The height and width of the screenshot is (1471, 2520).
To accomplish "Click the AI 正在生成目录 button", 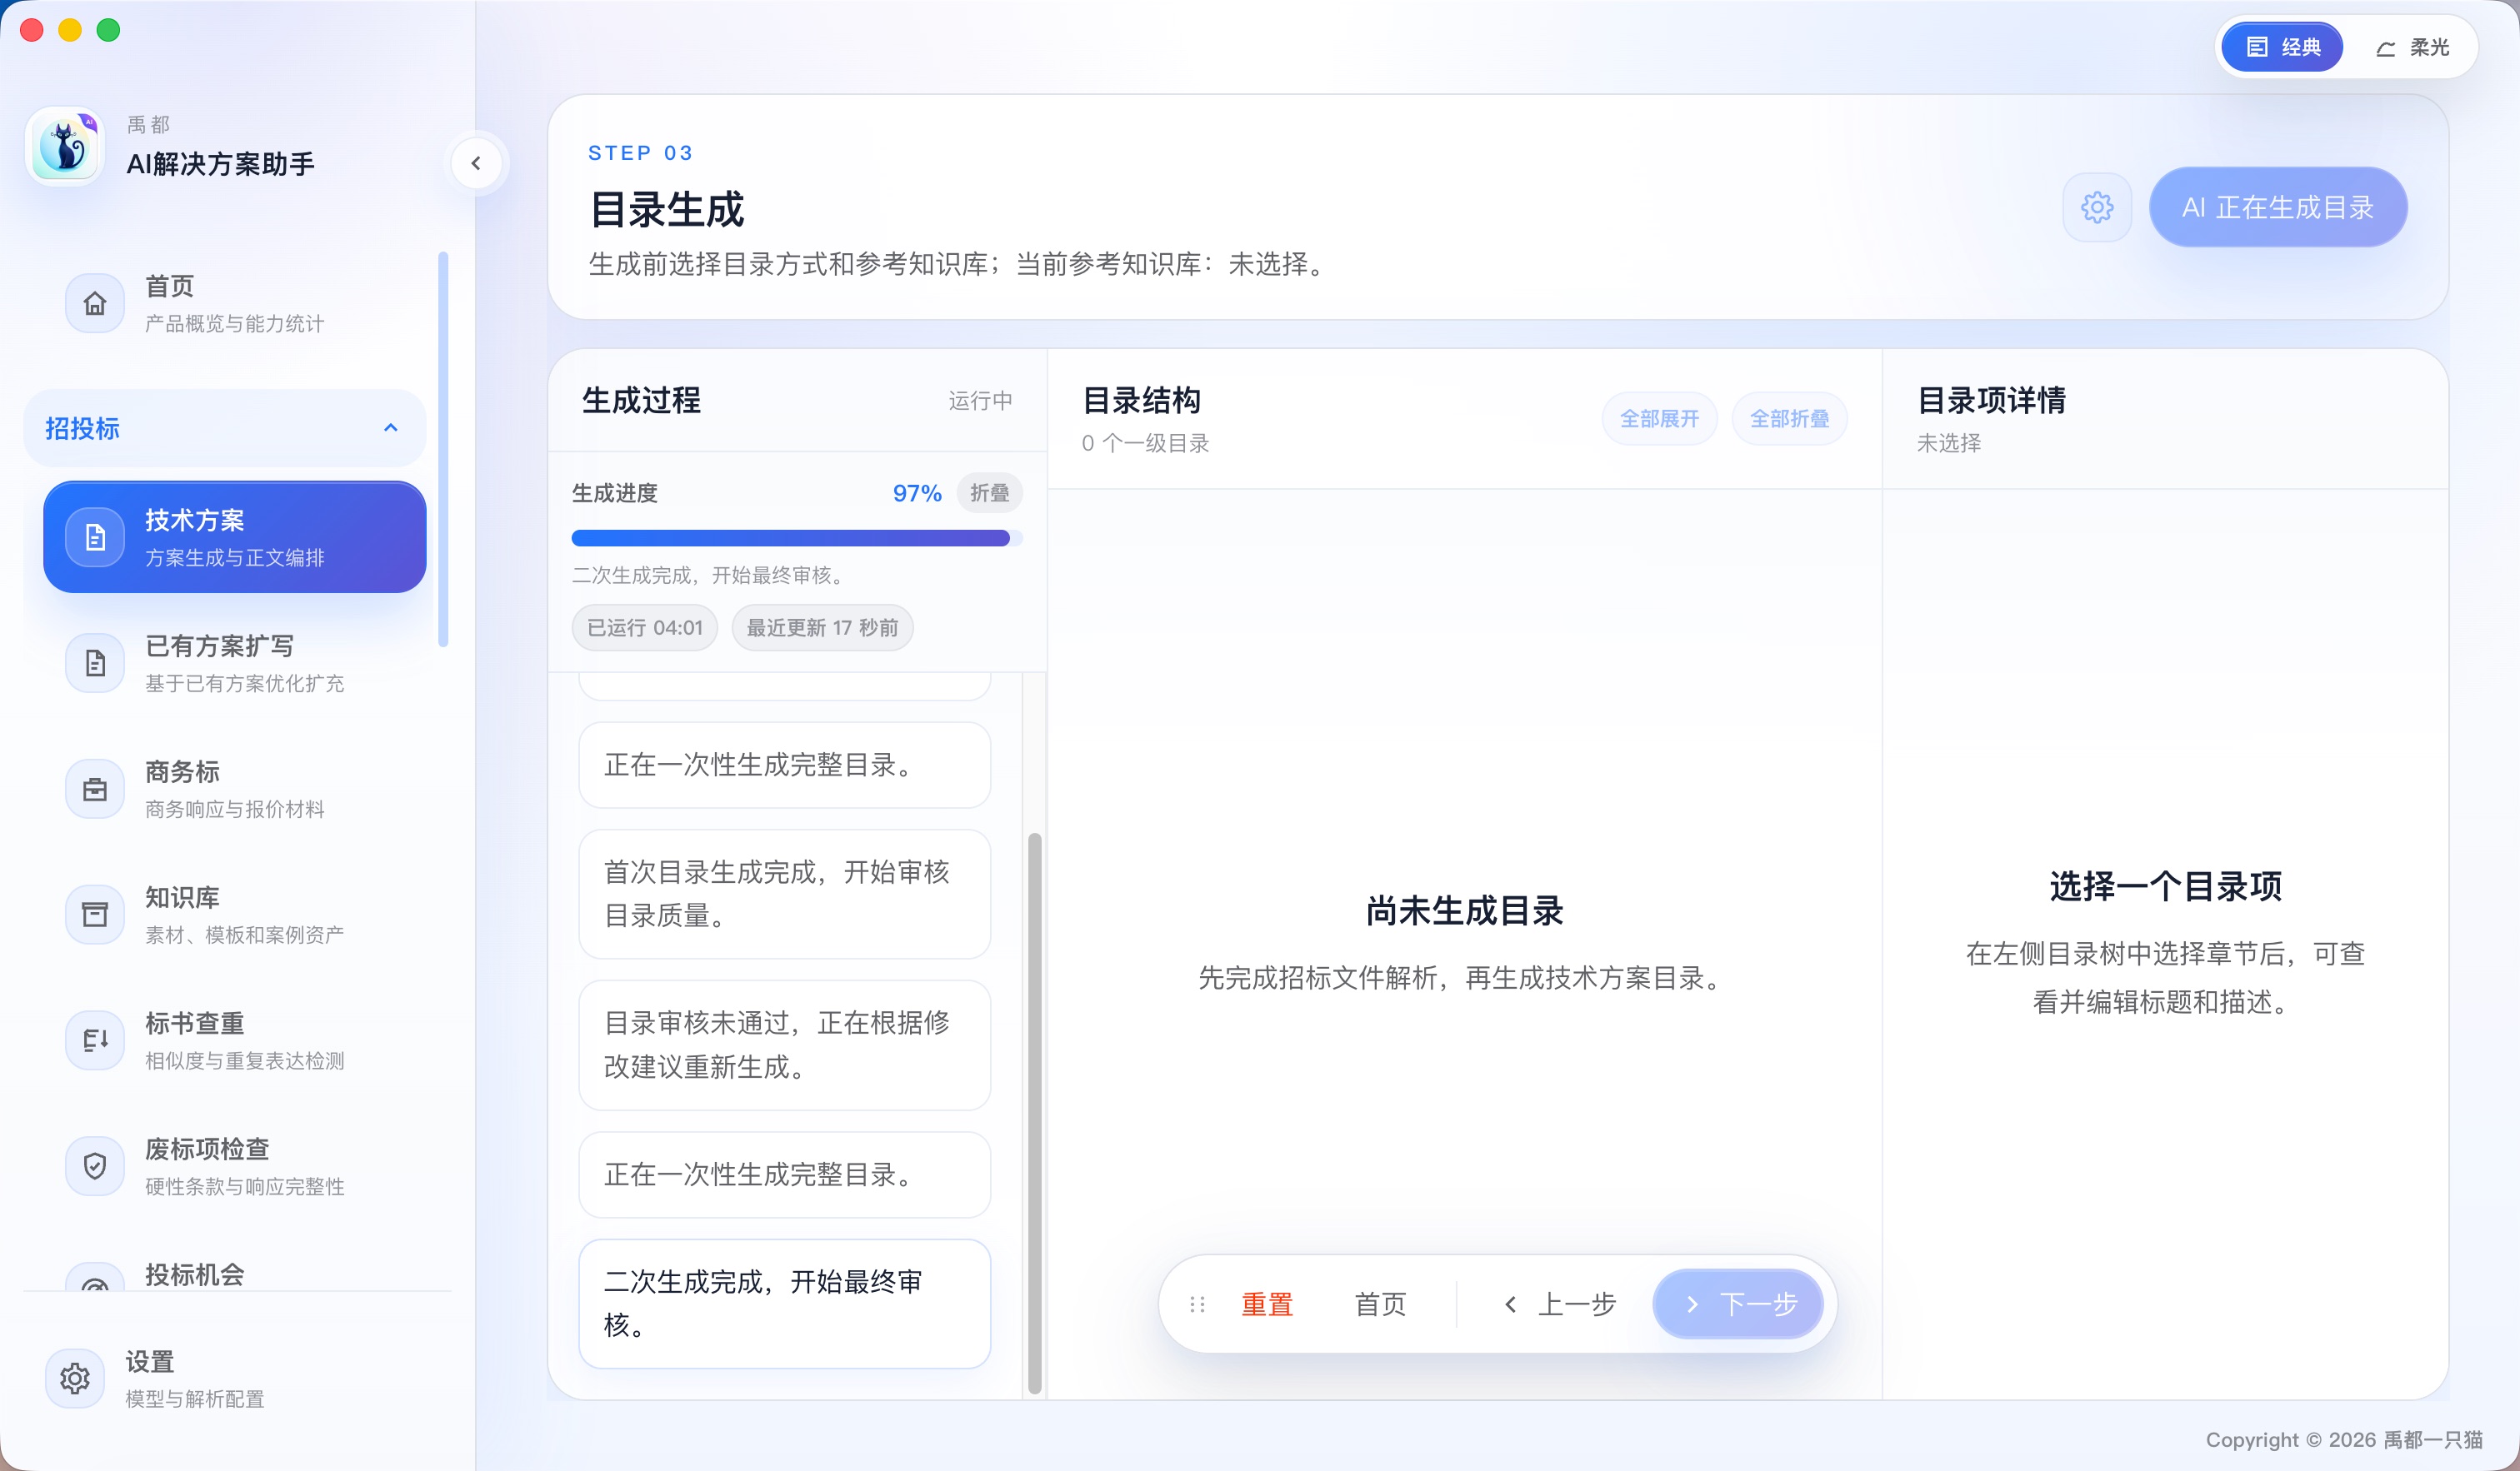I will 2278,207.
